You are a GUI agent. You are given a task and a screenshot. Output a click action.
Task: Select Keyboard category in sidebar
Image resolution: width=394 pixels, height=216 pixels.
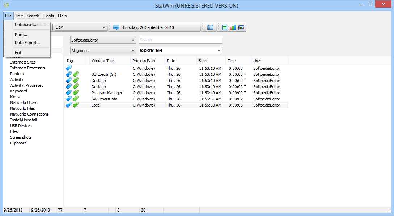coord(18,91)
